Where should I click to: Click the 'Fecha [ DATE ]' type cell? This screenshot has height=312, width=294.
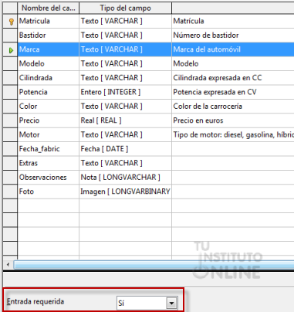coord(125,148)
